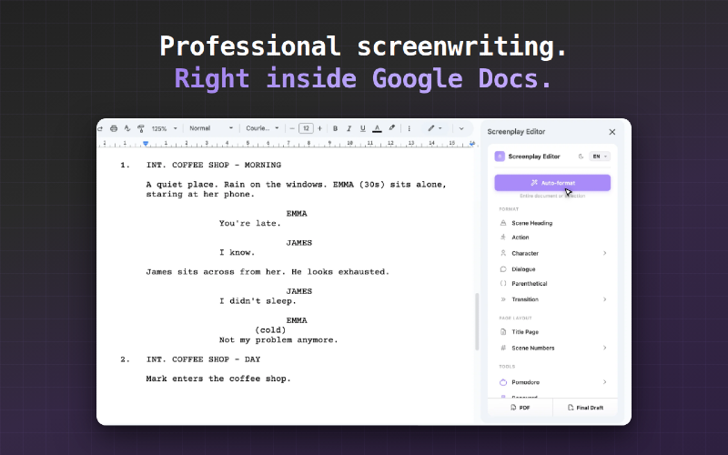The image size is (728, 455).
Task: Click the Scene Numbers hash icon
Action: coord(503,348)
